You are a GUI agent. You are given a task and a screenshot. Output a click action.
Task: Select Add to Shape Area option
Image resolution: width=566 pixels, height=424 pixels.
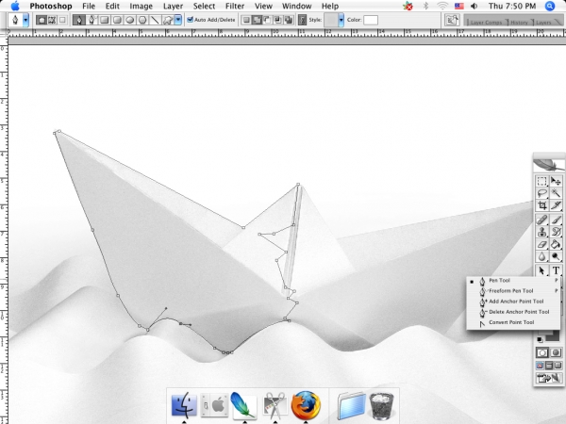[x=257, y=20]
